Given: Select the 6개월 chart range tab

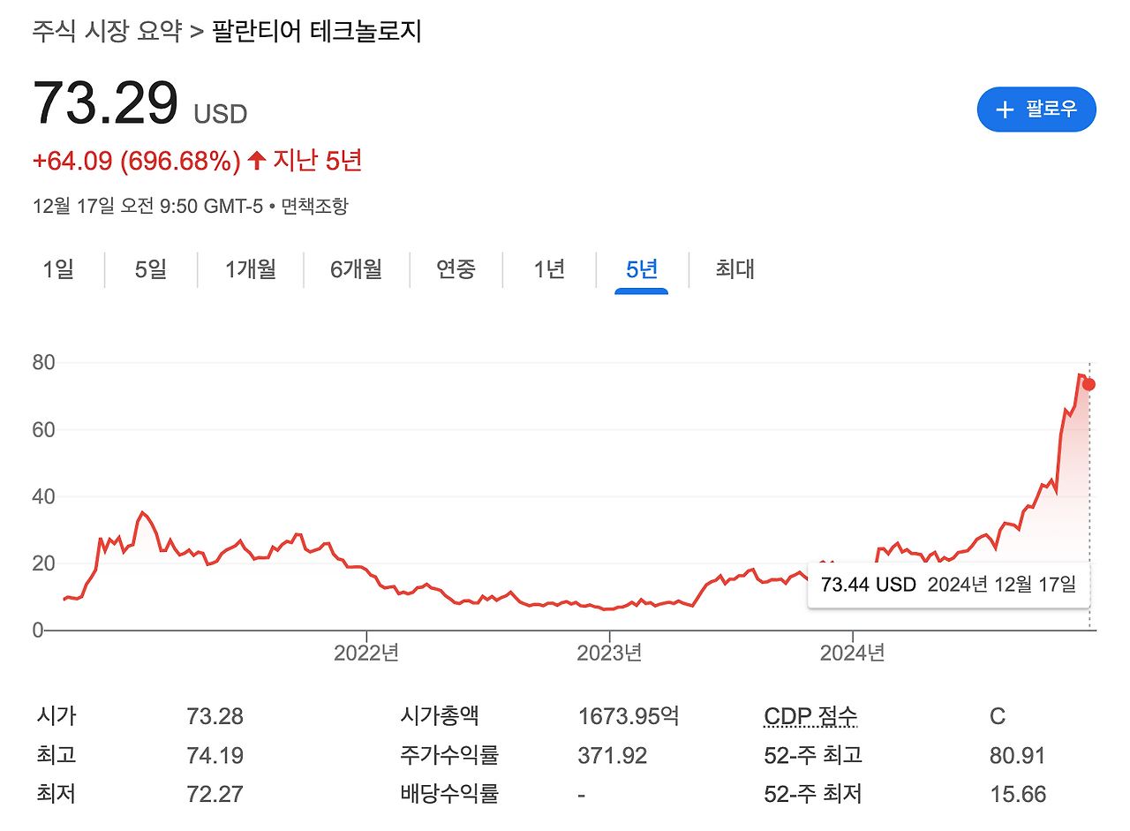Looking at the screenshot, I should point(357,269).
